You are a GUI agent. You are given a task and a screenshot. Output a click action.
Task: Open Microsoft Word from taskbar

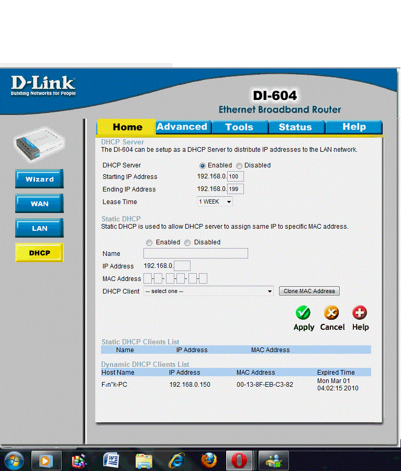tap(111, 461)
